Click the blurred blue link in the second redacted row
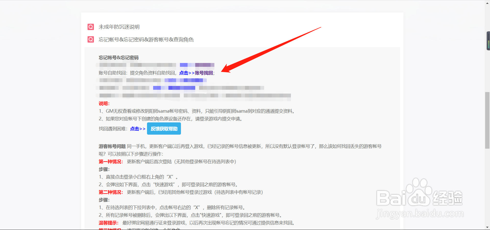Image resolution: width=490 pixels, height=230 pixels. (185, 80)
